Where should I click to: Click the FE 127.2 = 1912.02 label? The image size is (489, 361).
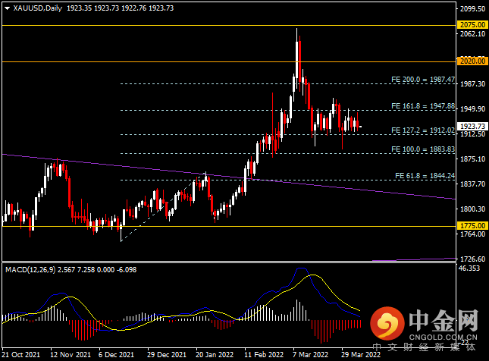point(423,130)
